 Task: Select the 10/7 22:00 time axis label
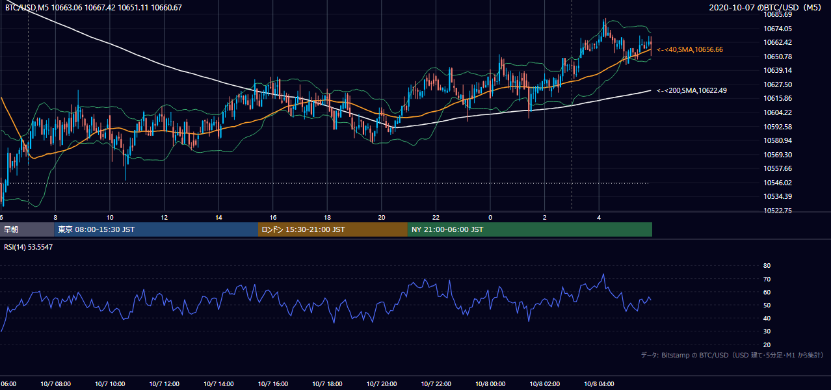coord(436,384)
